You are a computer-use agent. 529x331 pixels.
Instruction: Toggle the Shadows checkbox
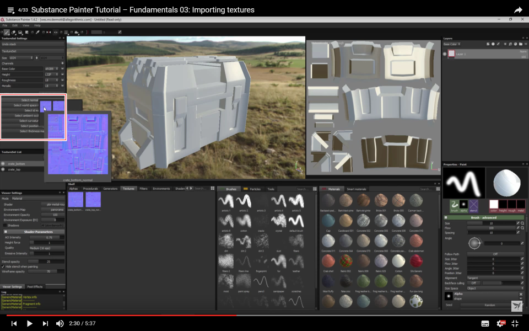[x=5, y=225]
